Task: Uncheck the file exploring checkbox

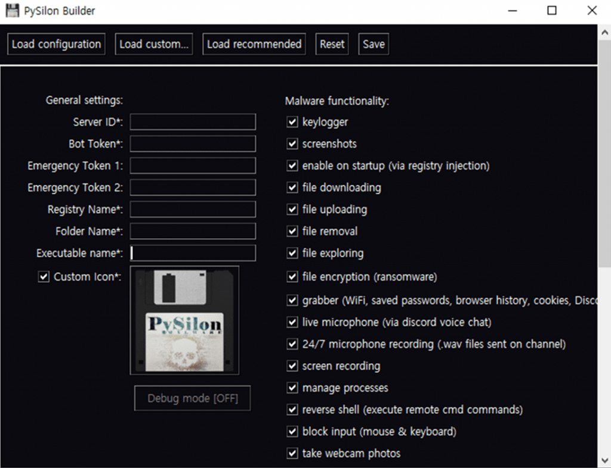Action: (x=292, y=253)
